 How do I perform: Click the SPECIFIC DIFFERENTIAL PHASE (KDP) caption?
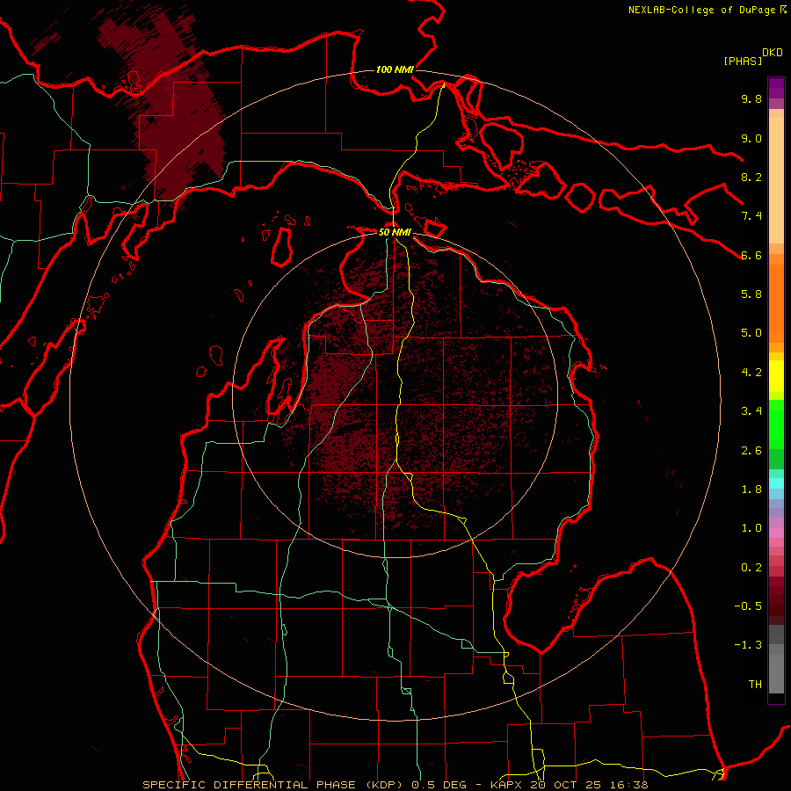point(274,785)
